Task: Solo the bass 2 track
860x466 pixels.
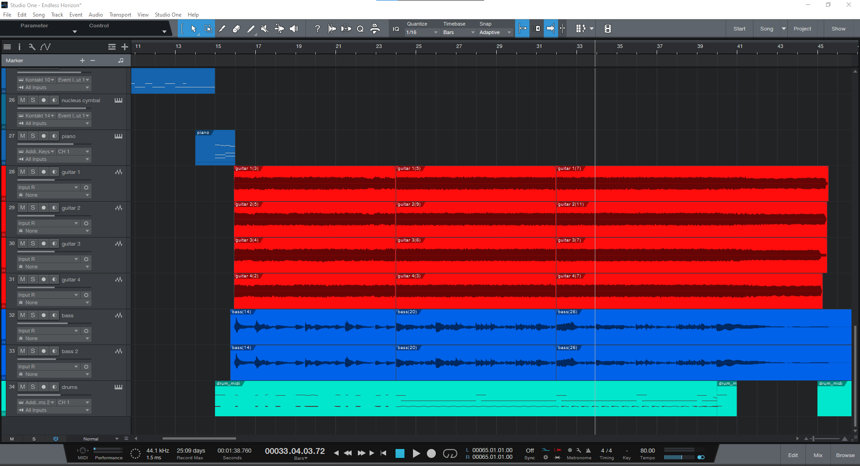Action: click(33, 351)
